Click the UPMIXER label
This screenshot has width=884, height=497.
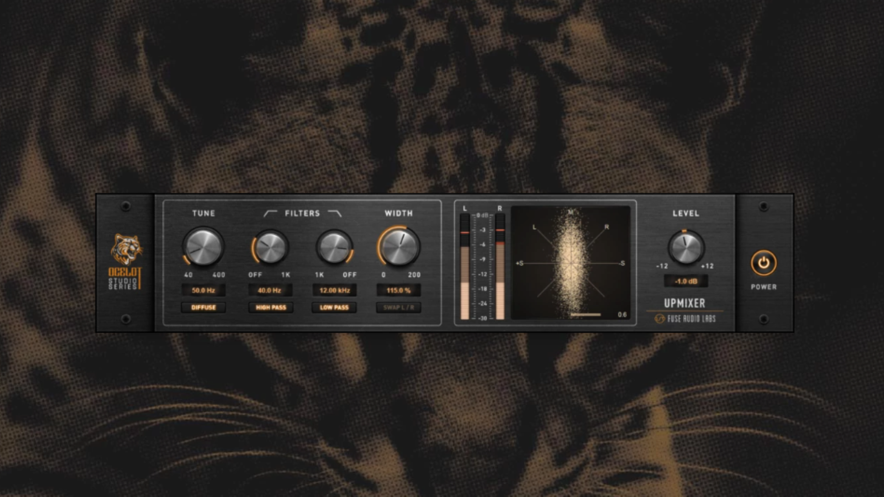point(686,304)
